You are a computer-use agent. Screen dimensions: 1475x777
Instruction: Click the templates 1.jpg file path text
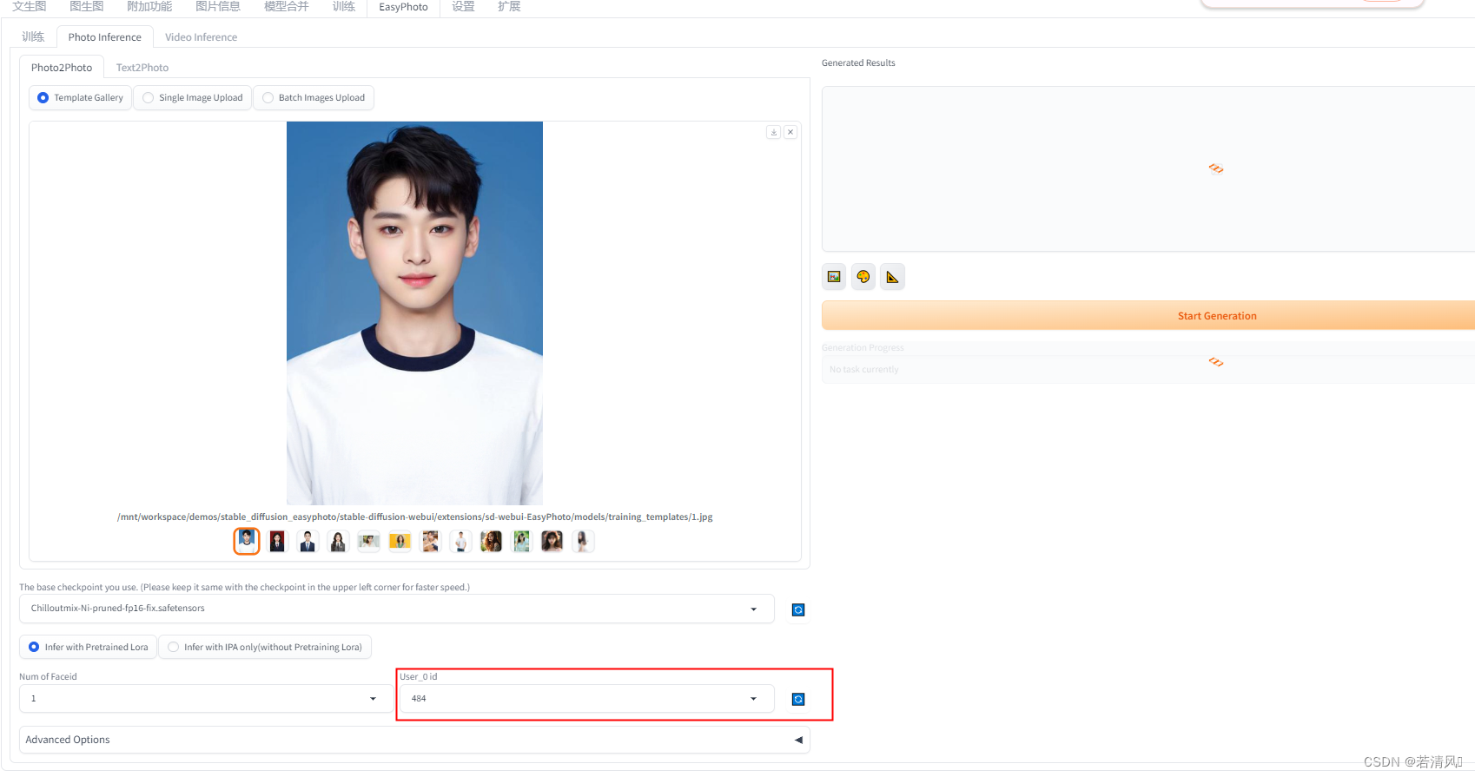coord(414,517)
